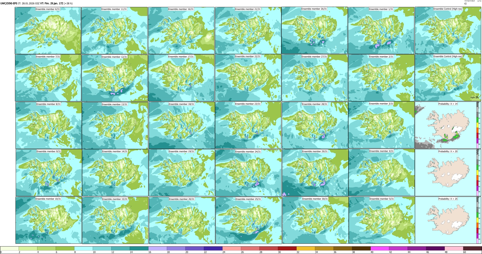
Task: Select the Ensemble member 16/31 wind map
Action: 181,30
